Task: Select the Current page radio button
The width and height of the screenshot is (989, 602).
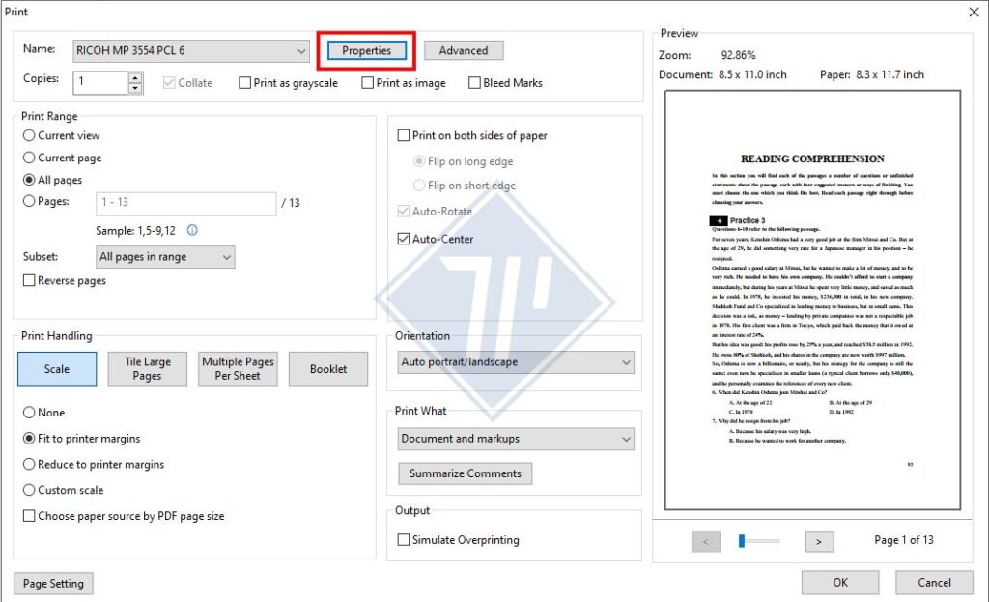Action: tap(29, 158)
